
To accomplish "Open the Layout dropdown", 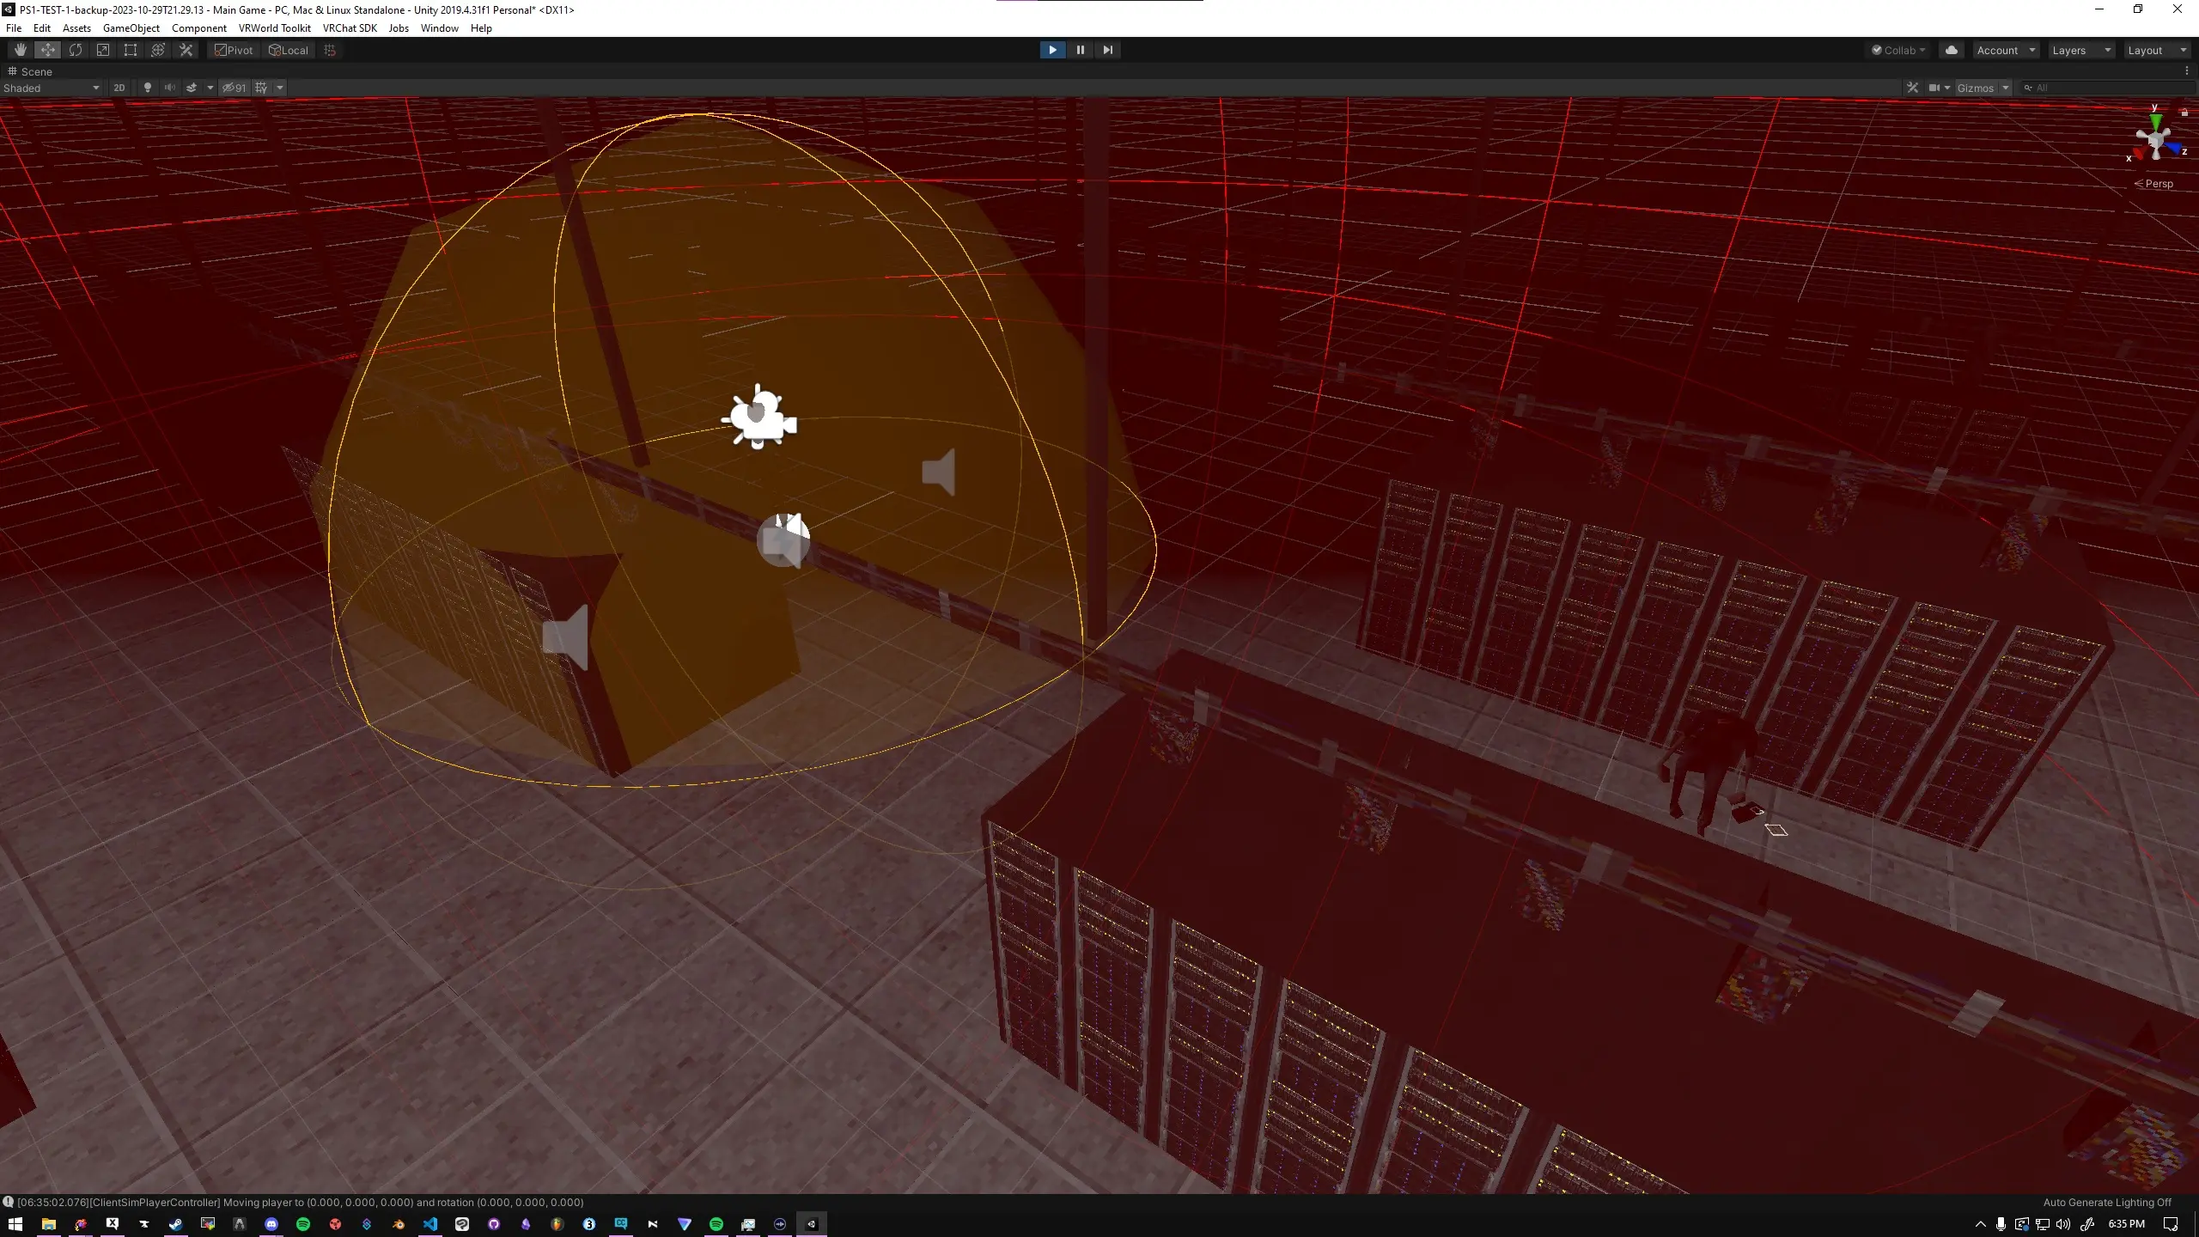I will 2156,50.
